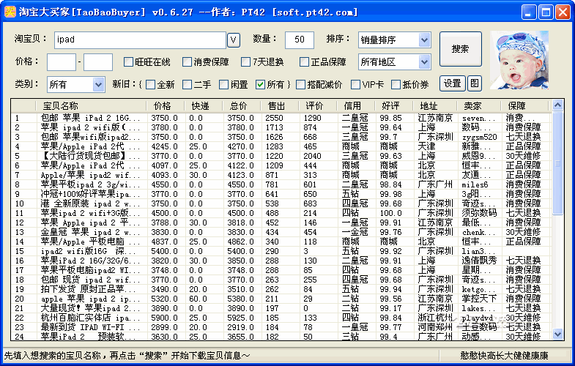Click seller 'miles6' in row 8

click(475, 185)
